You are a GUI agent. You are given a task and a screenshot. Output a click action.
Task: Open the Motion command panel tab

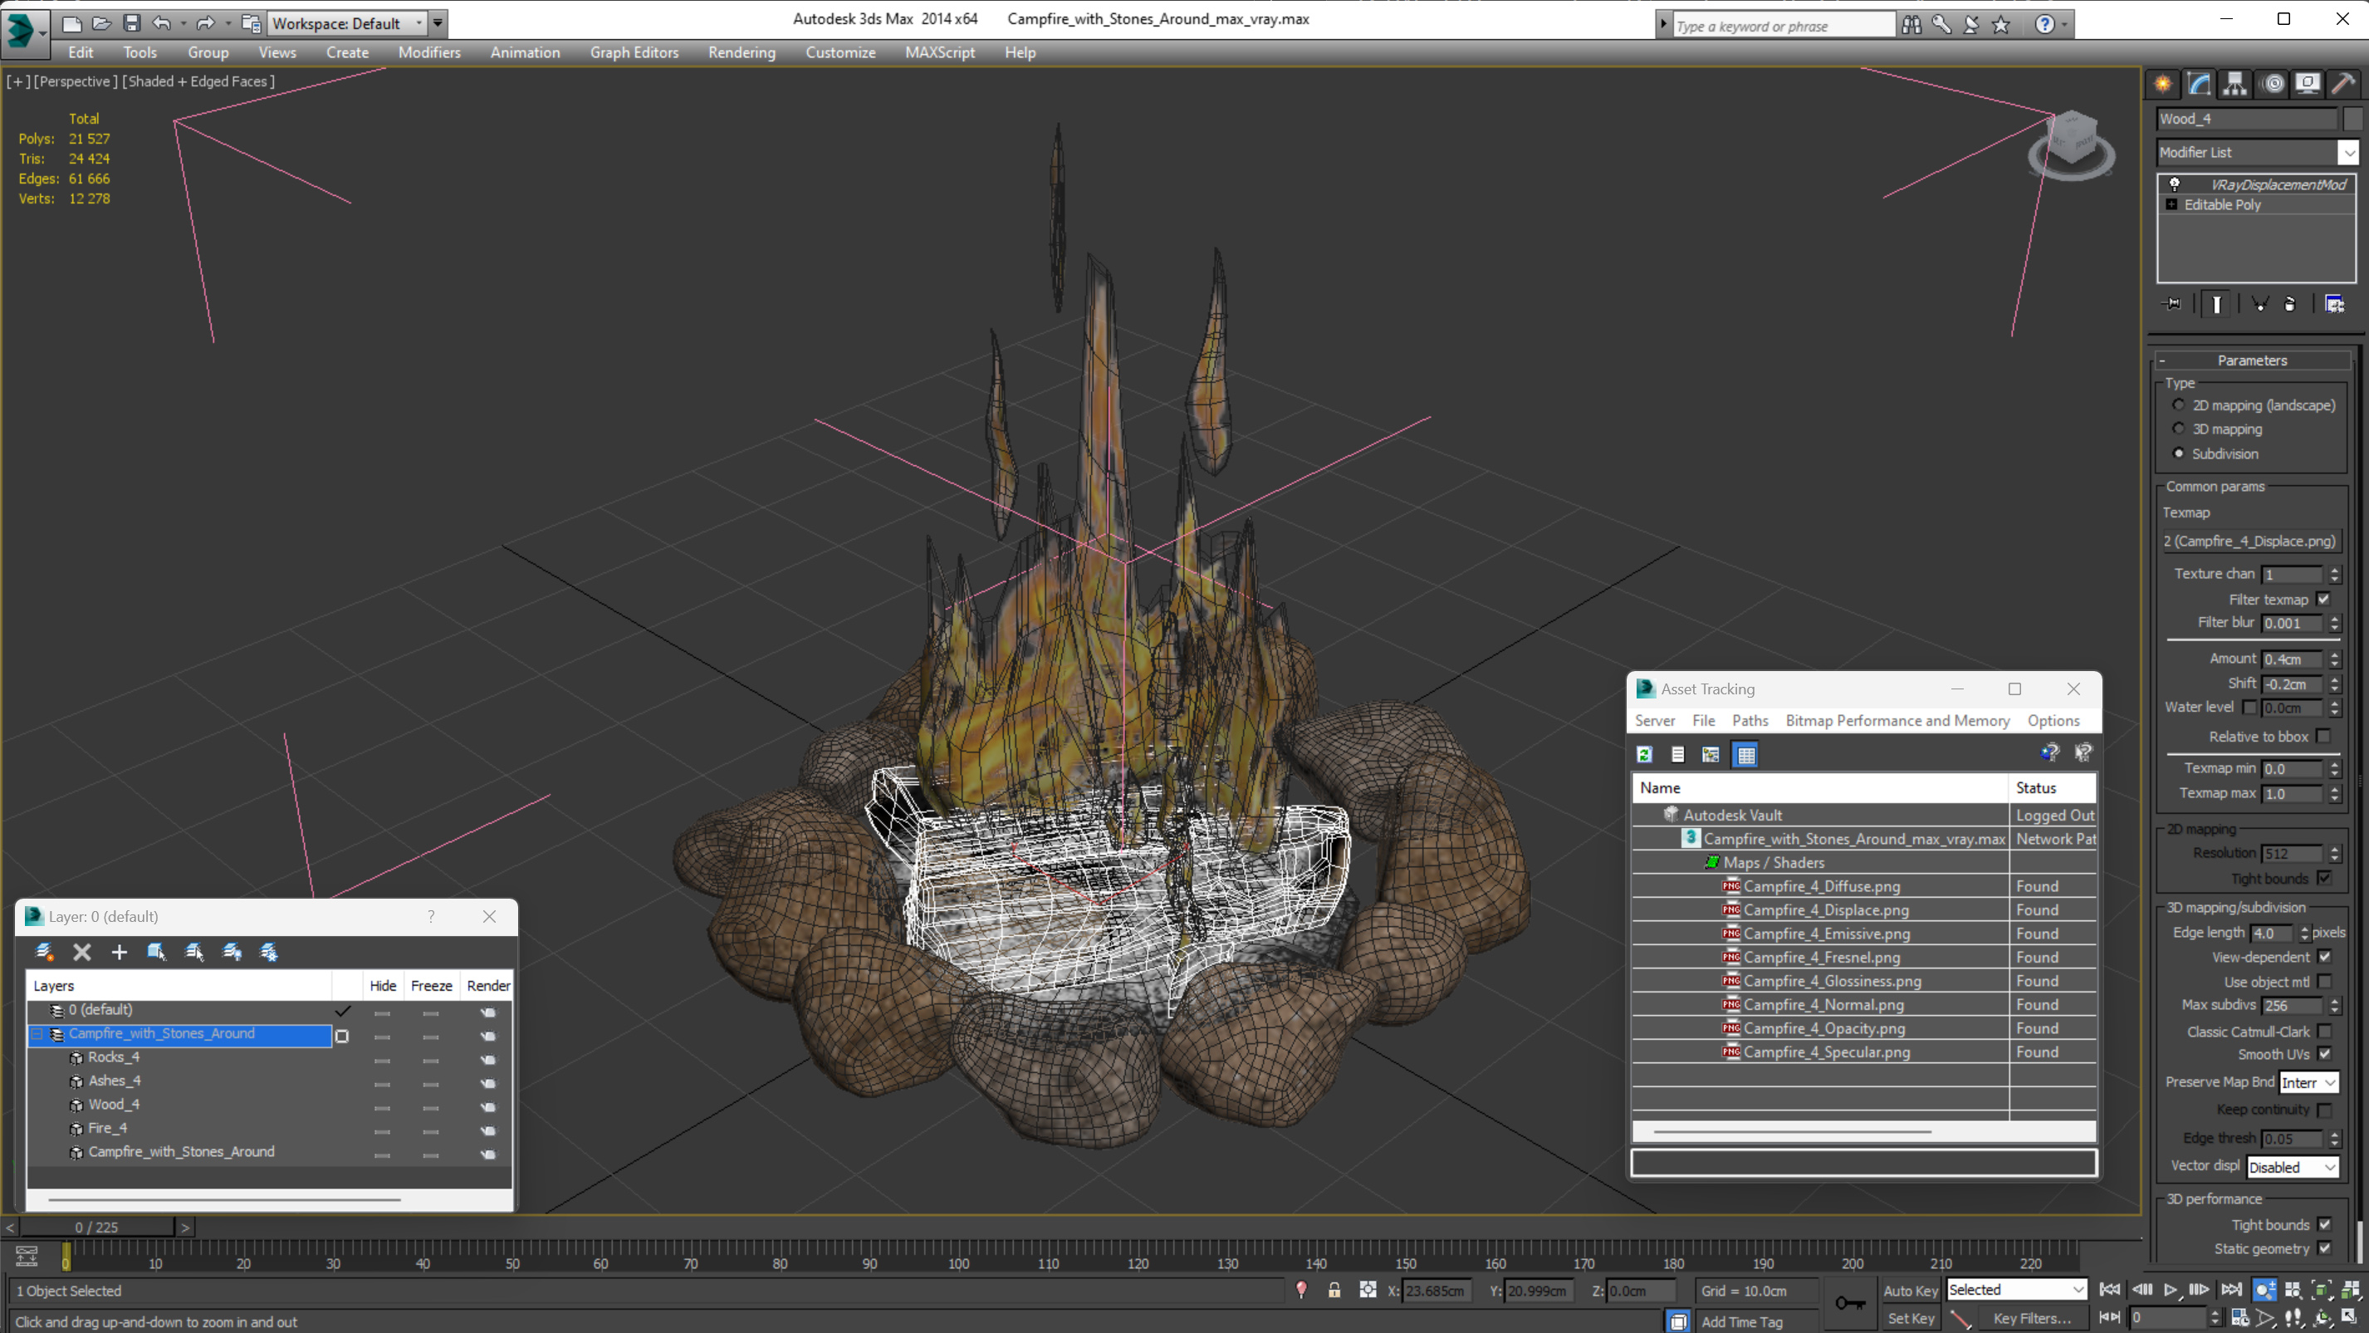point(2273,85)
